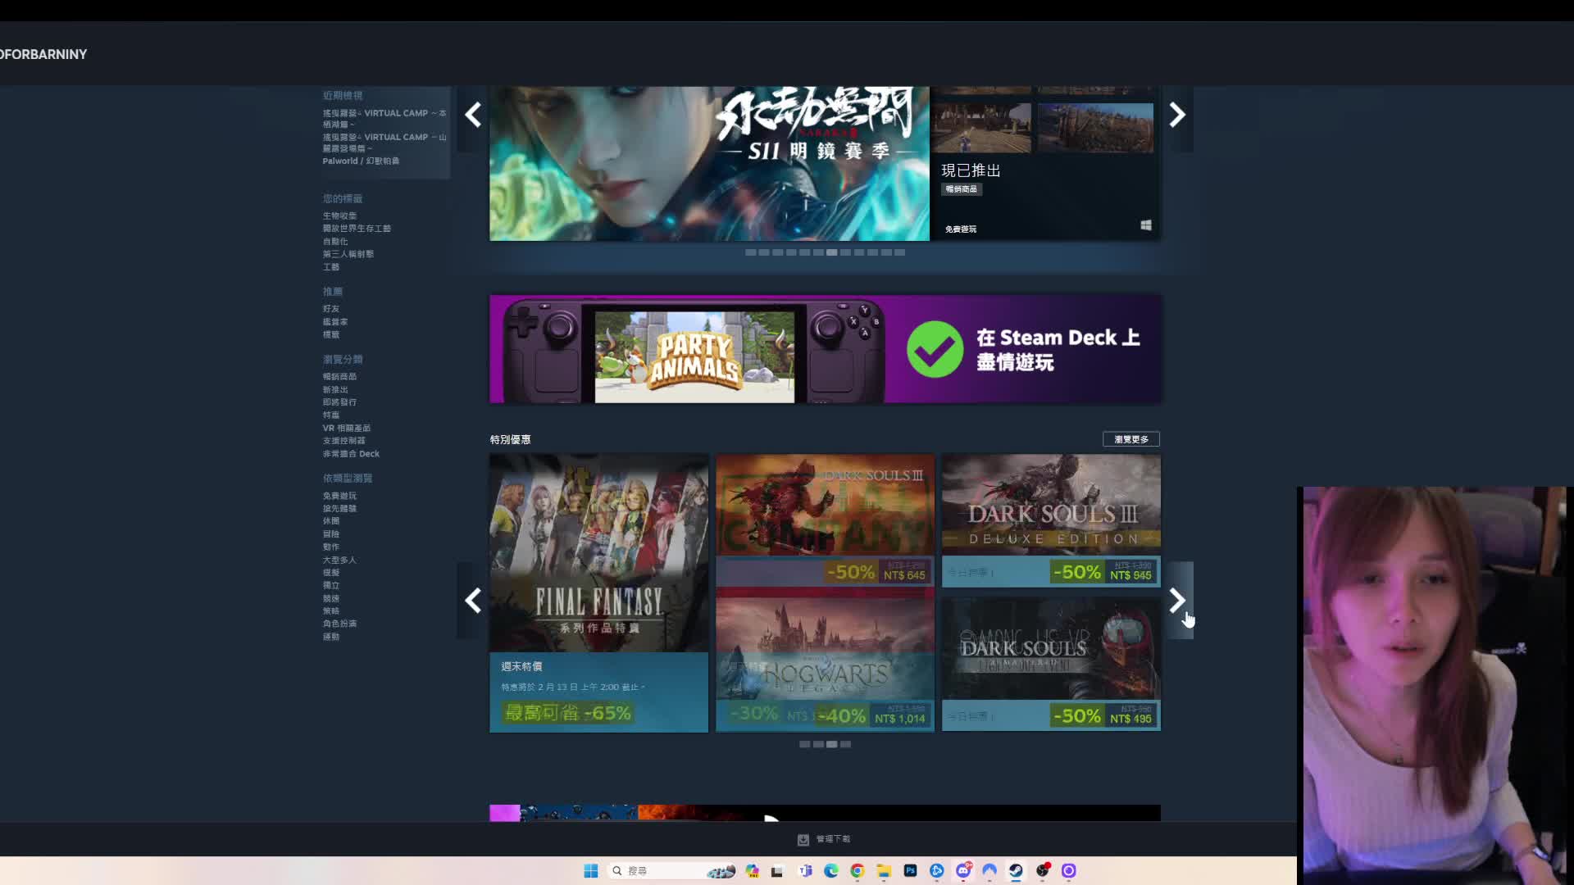Image resolution: width=1574 pixels, height=885 pixels.
Task: Open the Dark Souls III NT$ 645 offer
Action: [825, 520]
